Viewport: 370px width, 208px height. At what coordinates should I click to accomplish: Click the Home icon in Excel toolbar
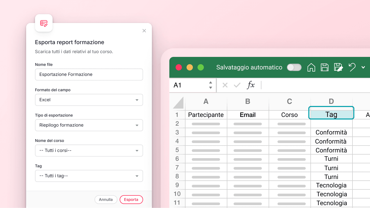coord(311,67)
